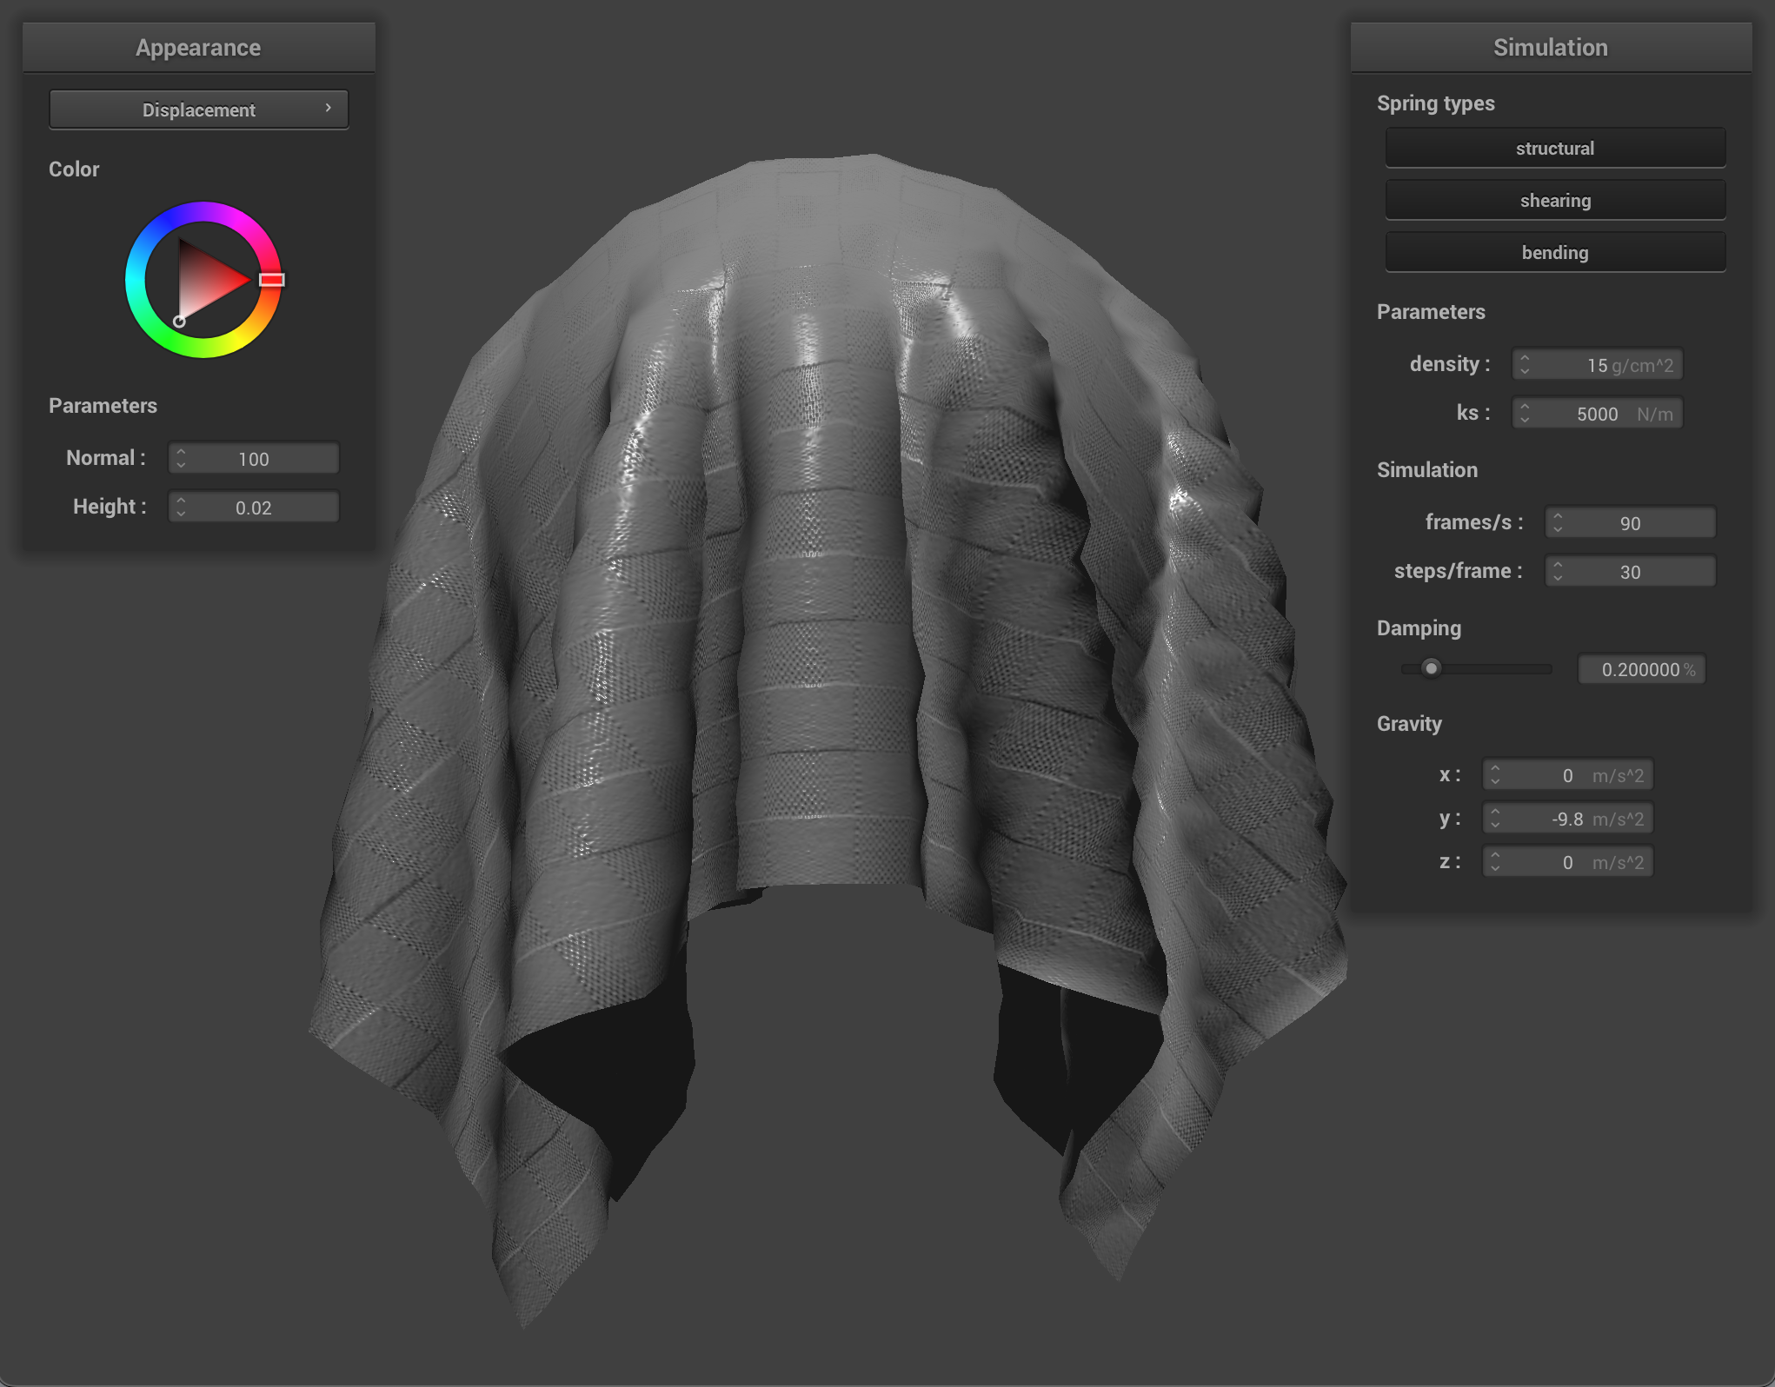Click the "density :" parameter label
The height and width of the screenshot is (1387, 1775).
click(1450, 364)
